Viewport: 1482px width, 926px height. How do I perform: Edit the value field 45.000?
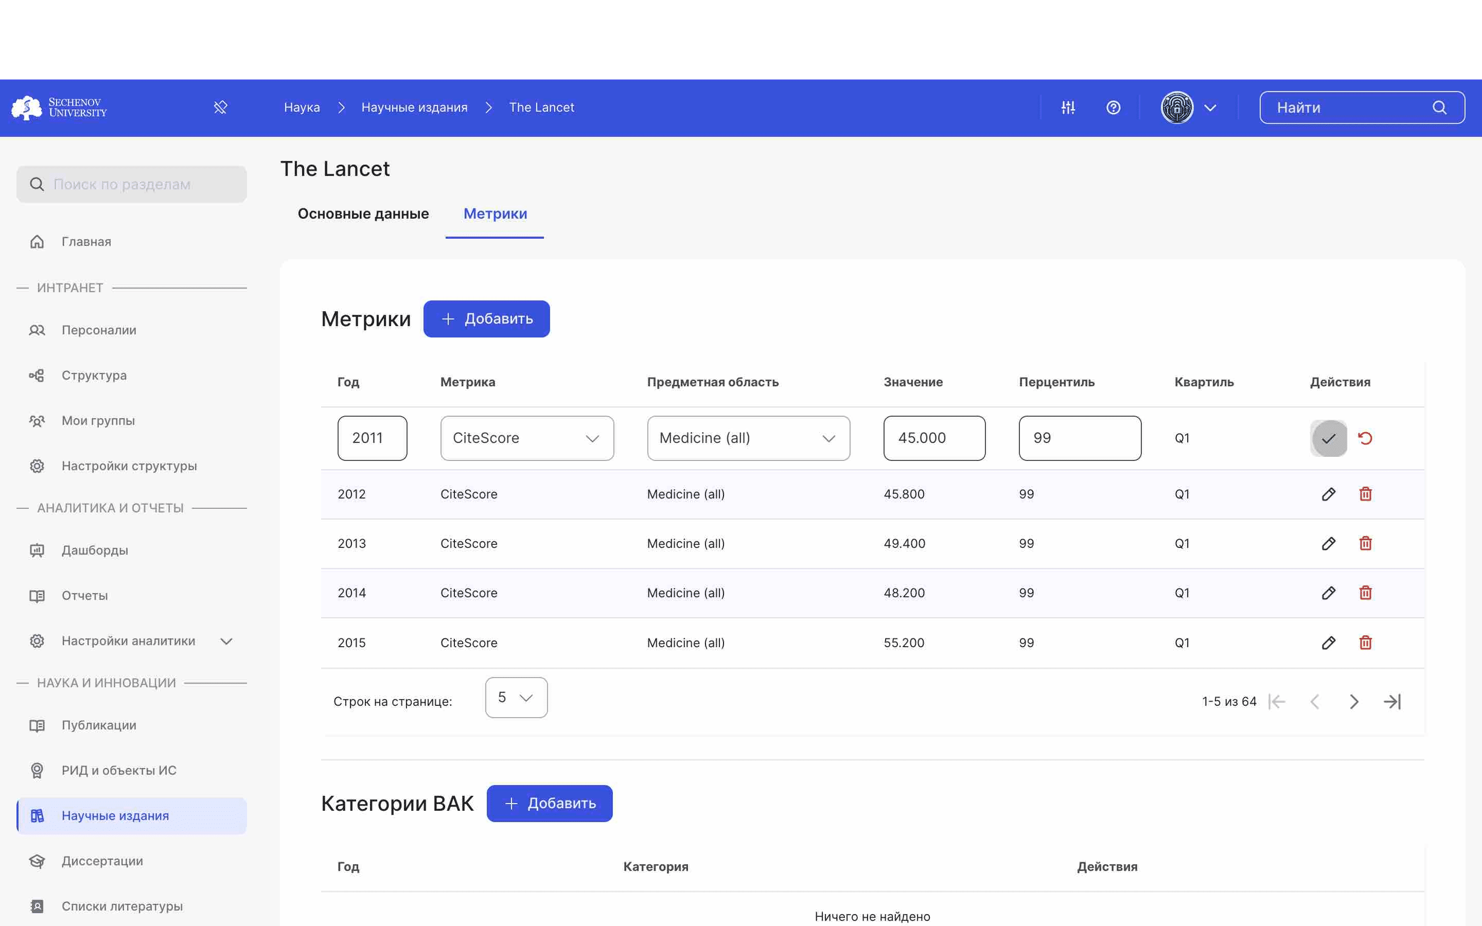coord(934,438)
